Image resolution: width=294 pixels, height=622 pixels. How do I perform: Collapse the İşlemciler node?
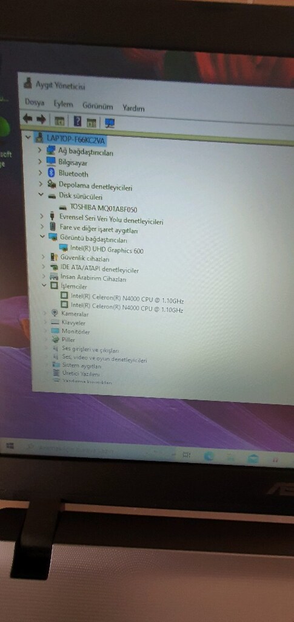pos(44,285)
